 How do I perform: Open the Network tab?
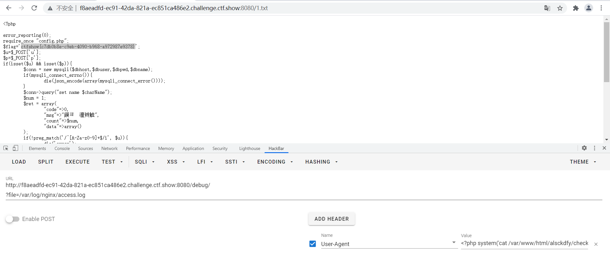(x=109, y=148)
